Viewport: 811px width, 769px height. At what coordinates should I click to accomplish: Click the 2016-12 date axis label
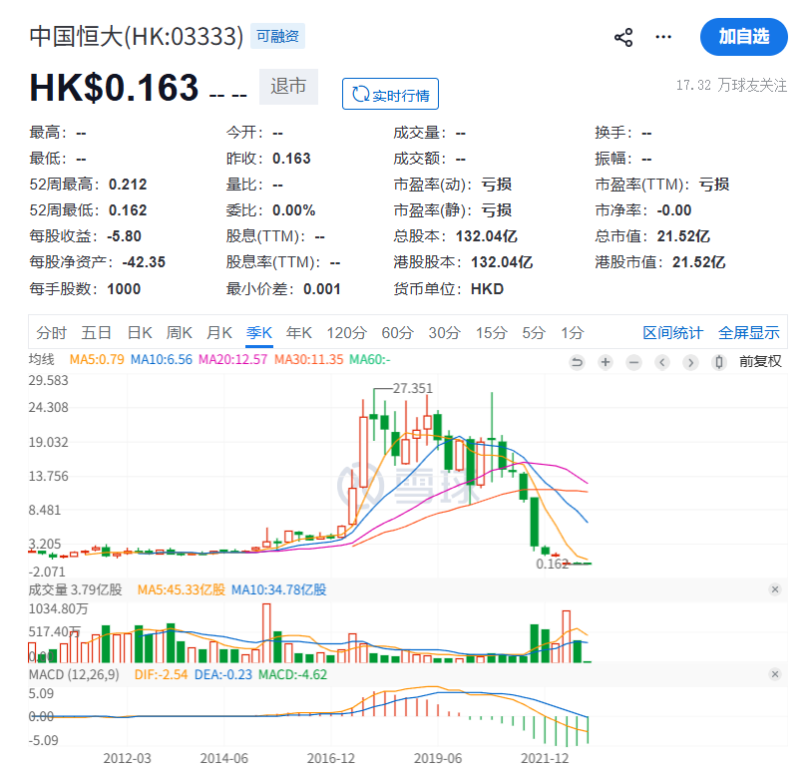tap(331, 758)
